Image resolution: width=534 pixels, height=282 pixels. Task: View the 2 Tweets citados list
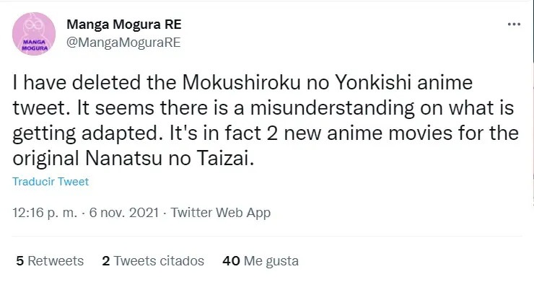tap(153, 261)
